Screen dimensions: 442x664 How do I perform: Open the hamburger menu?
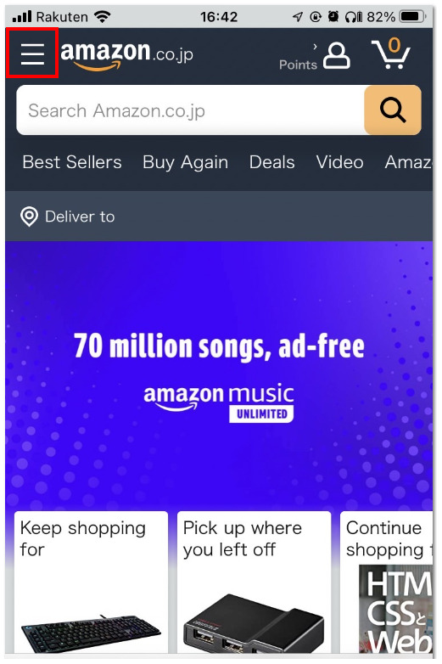pyautogui.click(x=32, y=53)
